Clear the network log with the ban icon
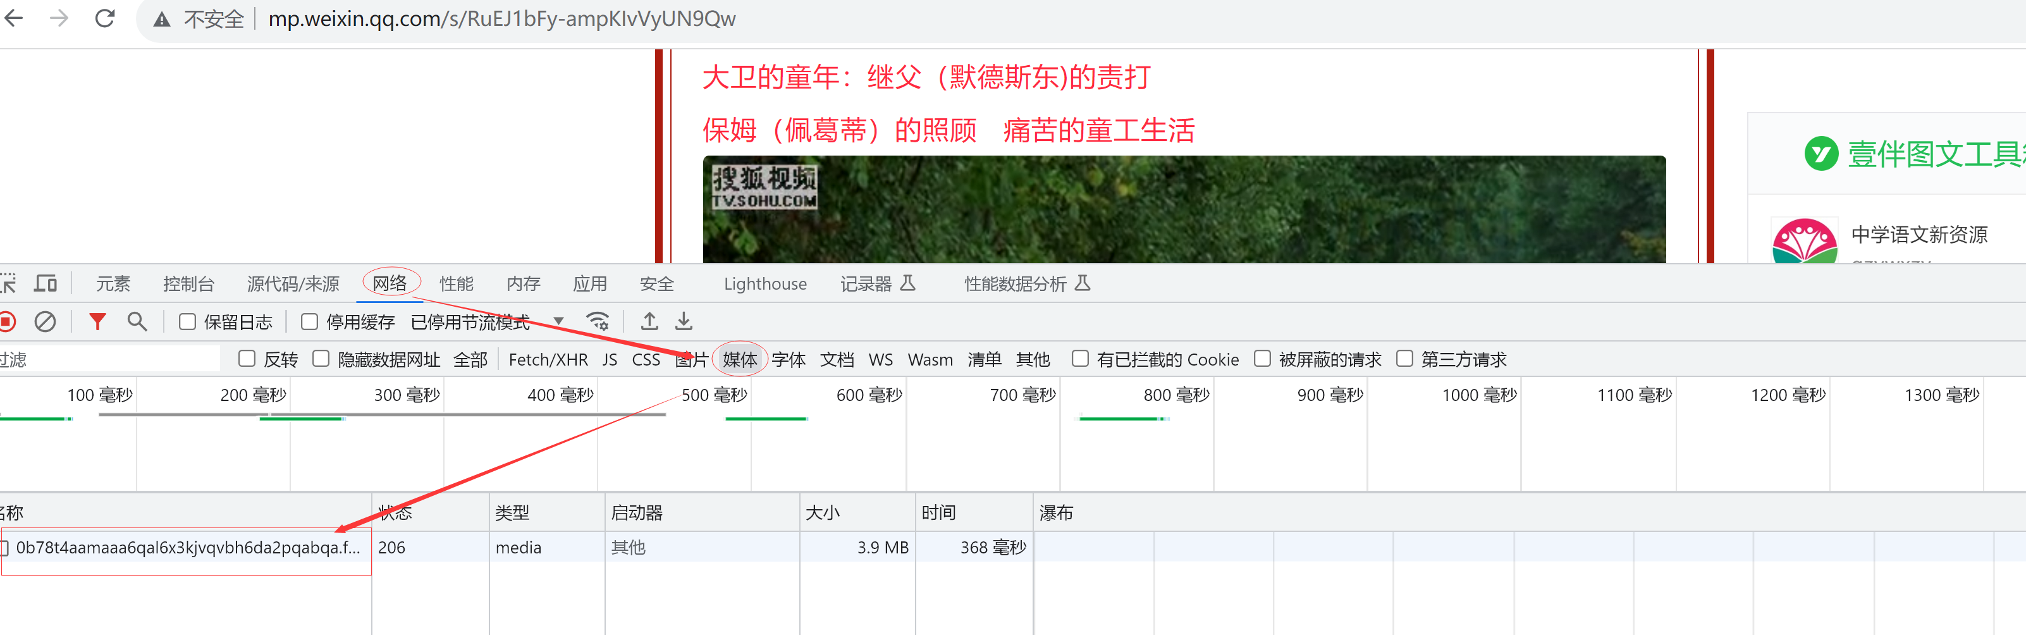This screenshot has height=635, width=2026. (45, 321)
